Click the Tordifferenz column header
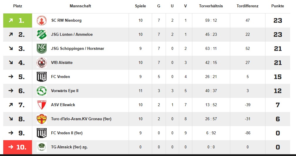296x156 pixels. (248, 6)
